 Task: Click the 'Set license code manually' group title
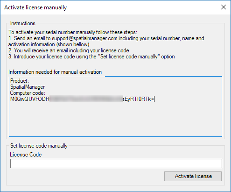click(x=39, y=146)
